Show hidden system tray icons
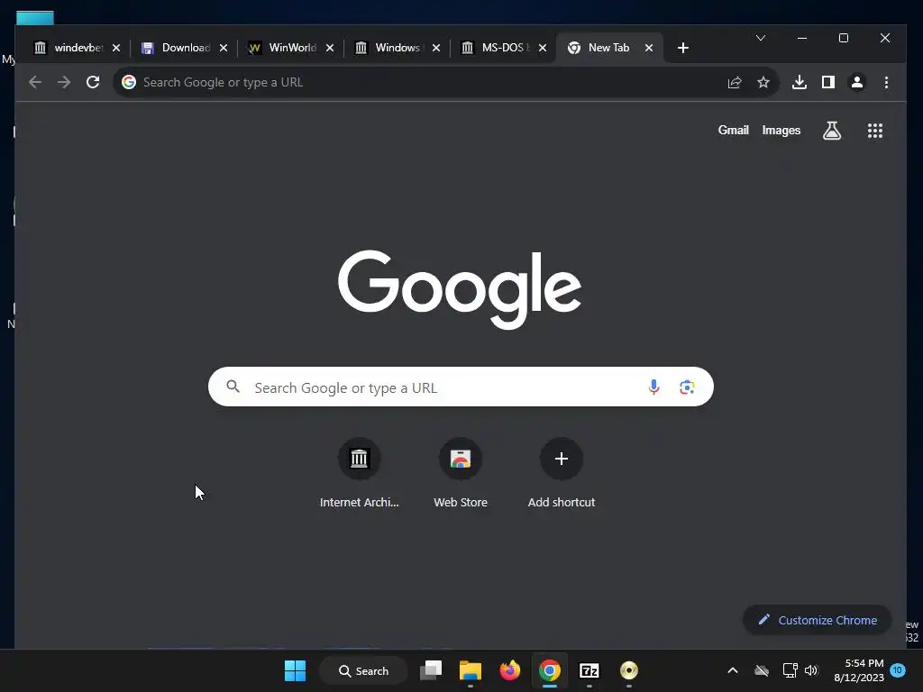Image resolution: width=923 pixels, height=692 pixels. 733,670
